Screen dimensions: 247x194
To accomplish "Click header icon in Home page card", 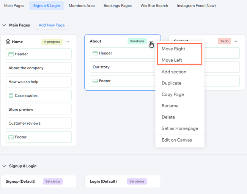I will [x=11, y=54].
